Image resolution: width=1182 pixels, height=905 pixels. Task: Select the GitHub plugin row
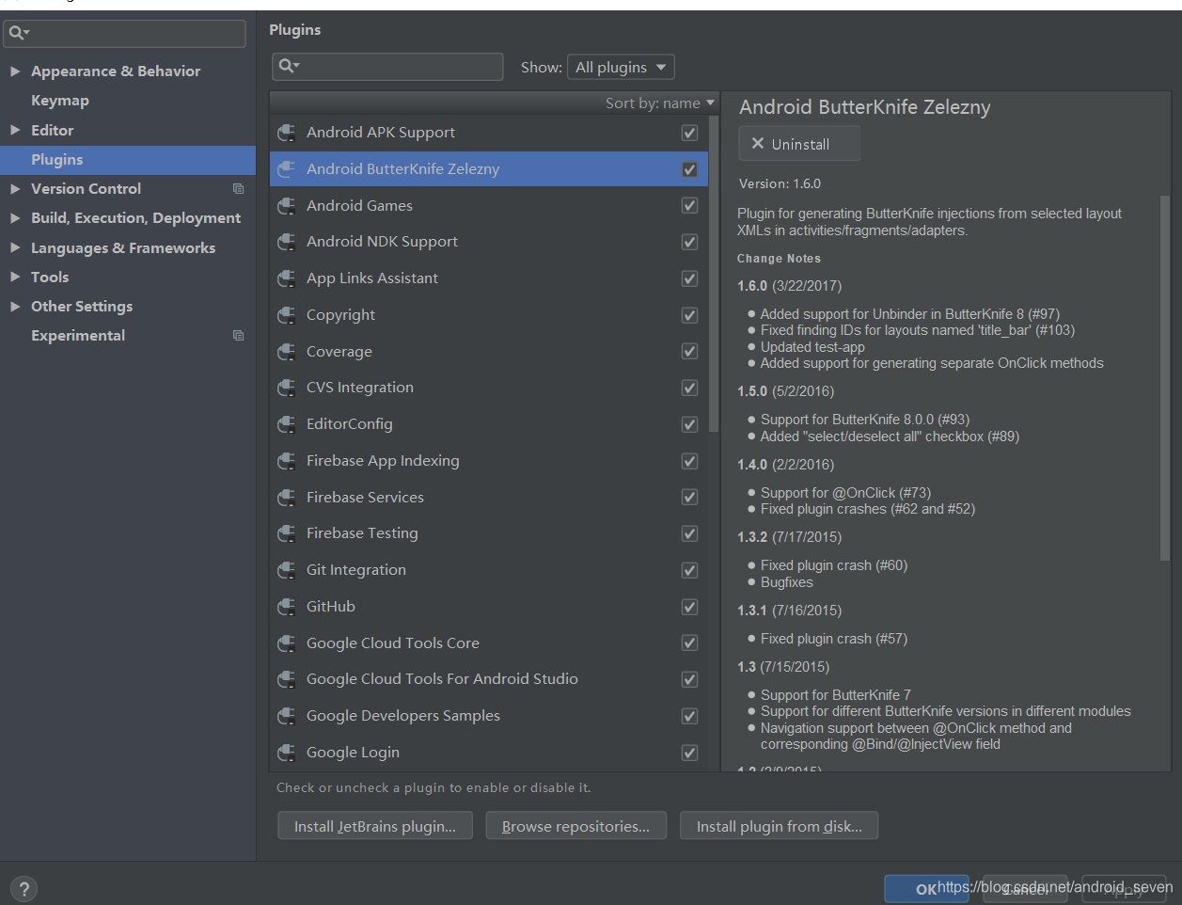[x=489, y=607]
